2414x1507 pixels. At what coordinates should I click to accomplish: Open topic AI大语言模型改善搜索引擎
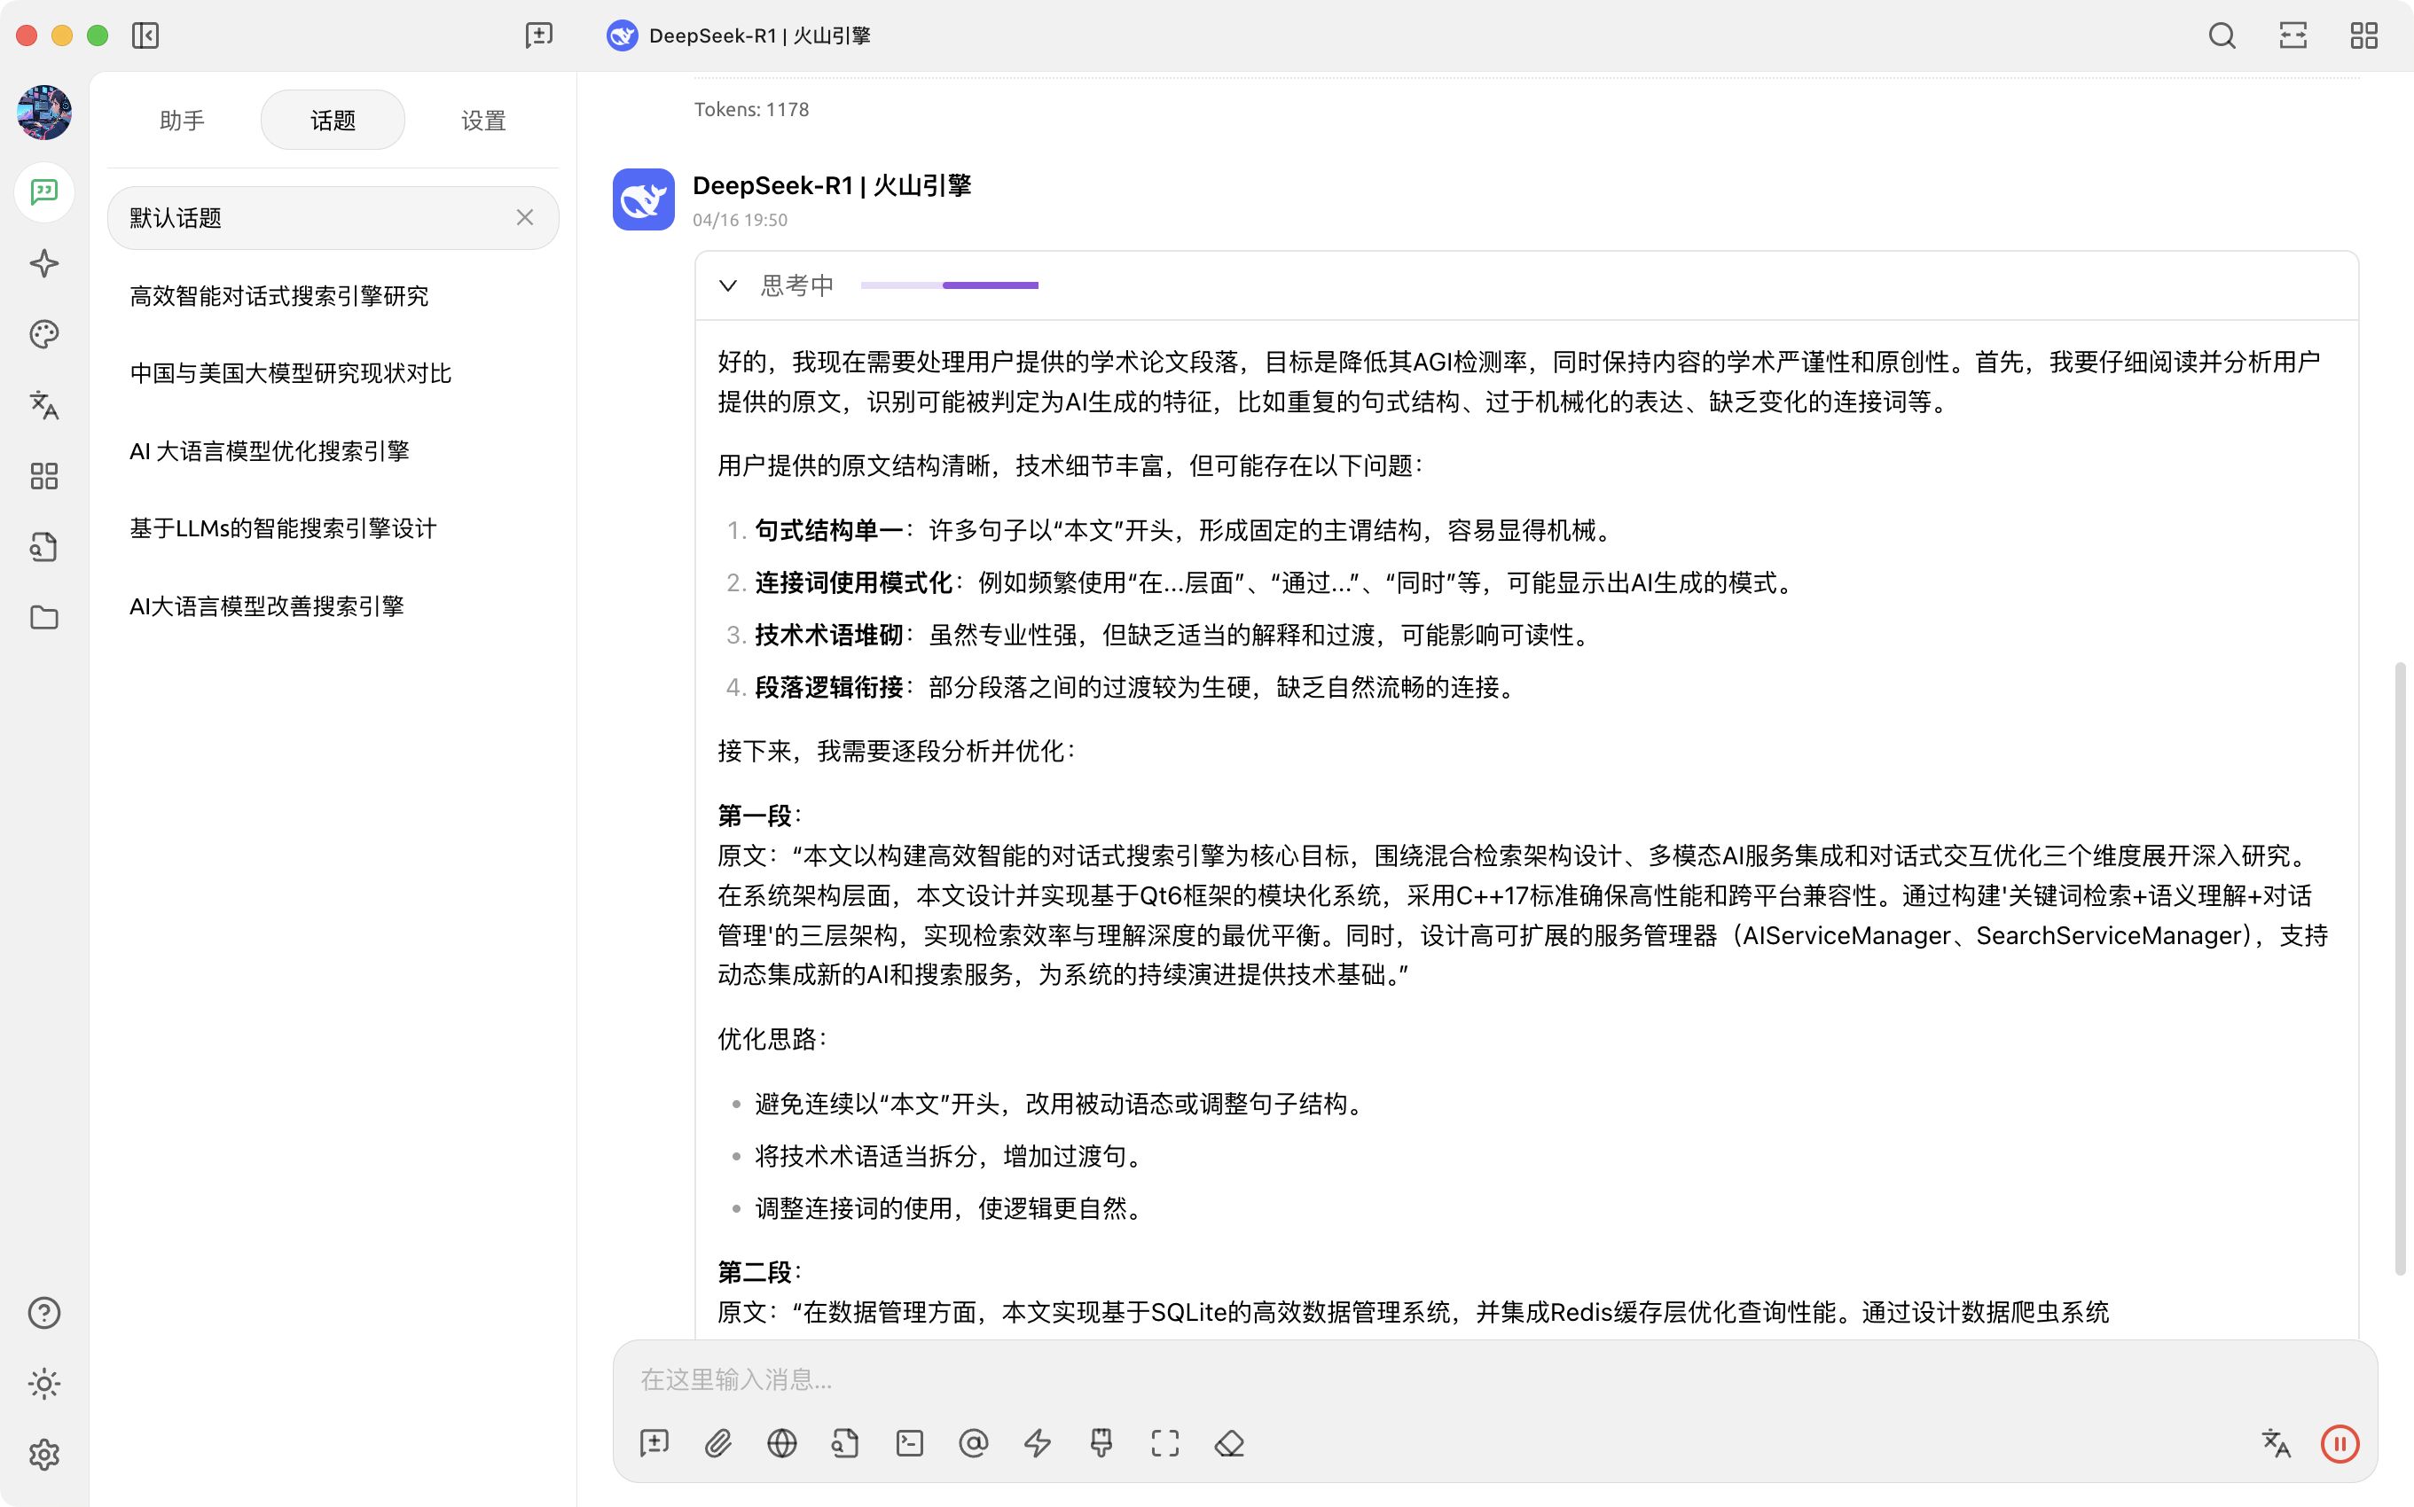pyautogui.click(x=333, y=606)
